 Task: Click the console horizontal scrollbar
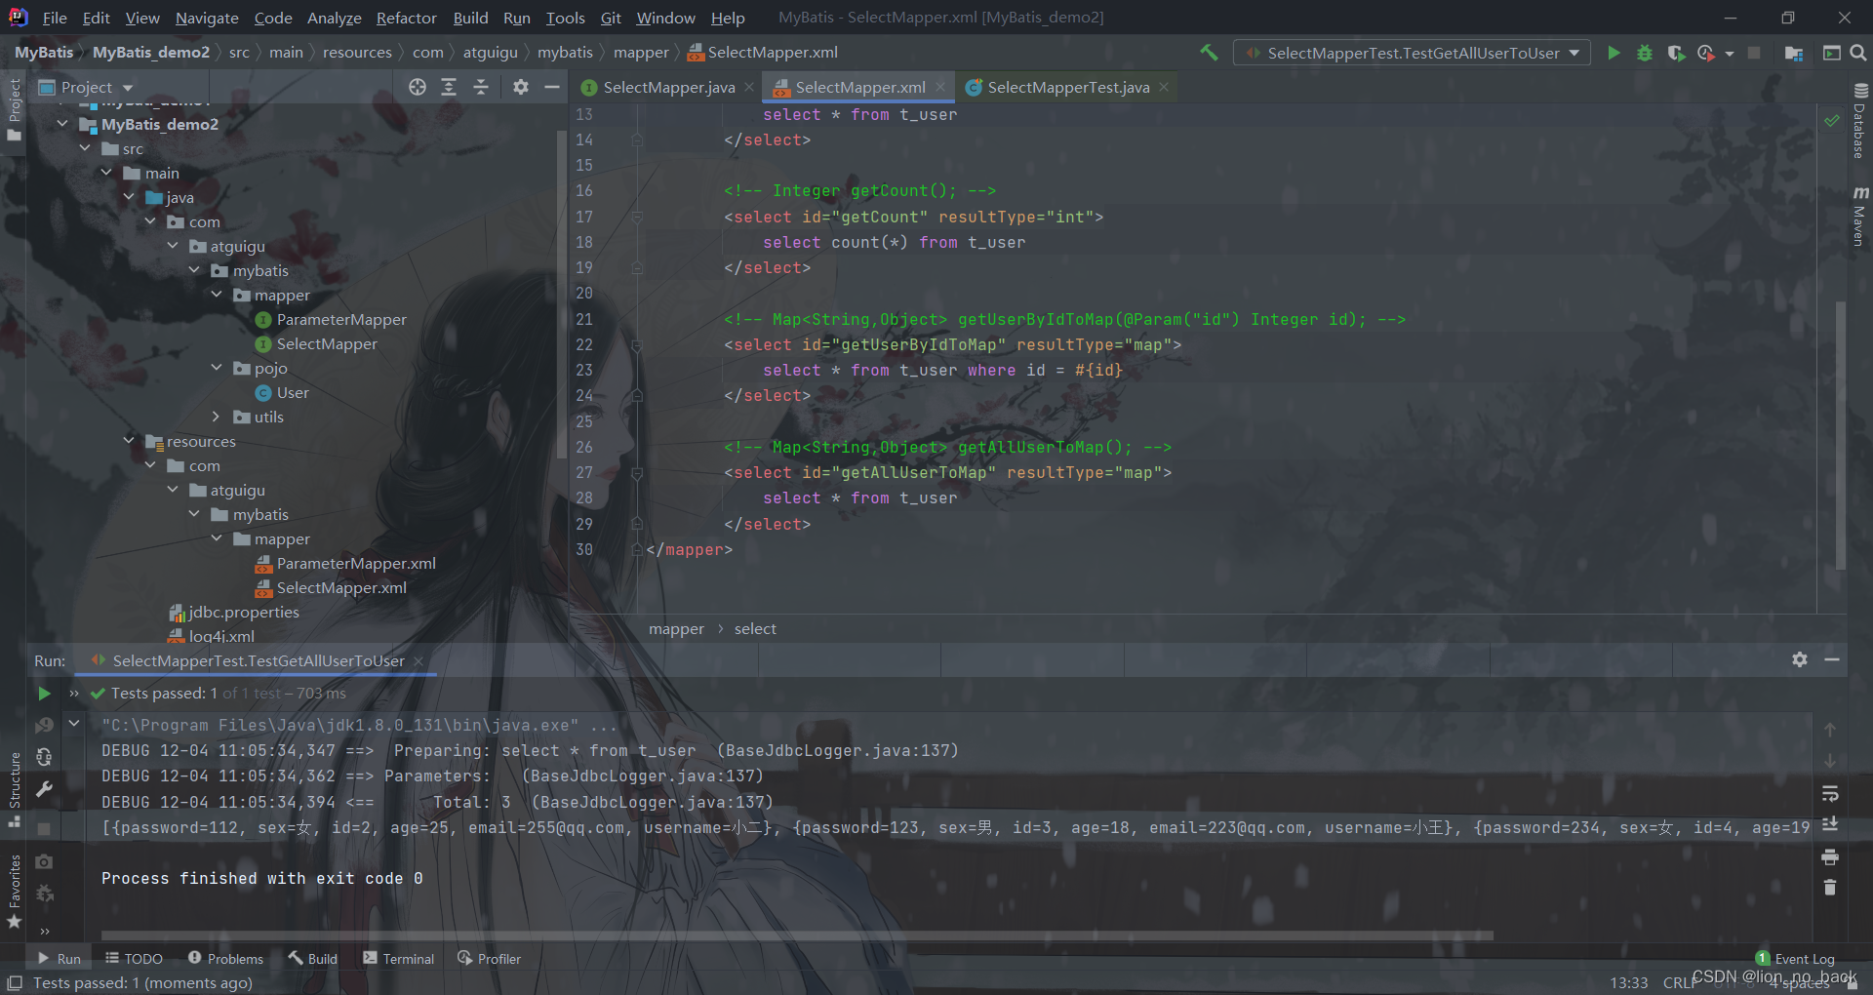797,935
